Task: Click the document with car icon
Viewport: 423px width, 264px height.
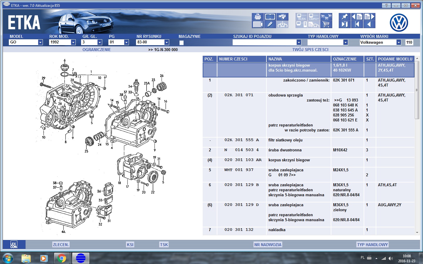Action: tap(314, 24)
